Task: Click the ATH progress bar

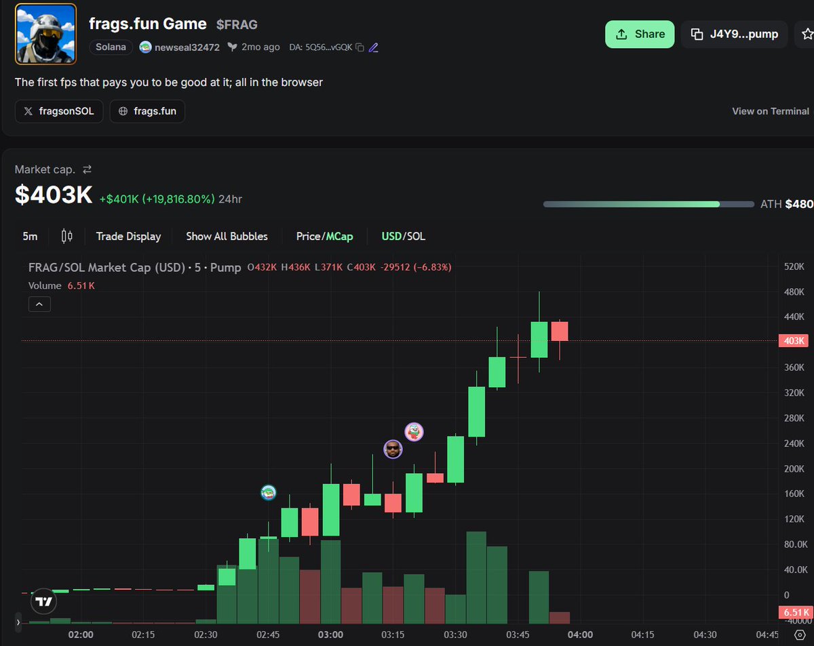Action: (648, 204)
